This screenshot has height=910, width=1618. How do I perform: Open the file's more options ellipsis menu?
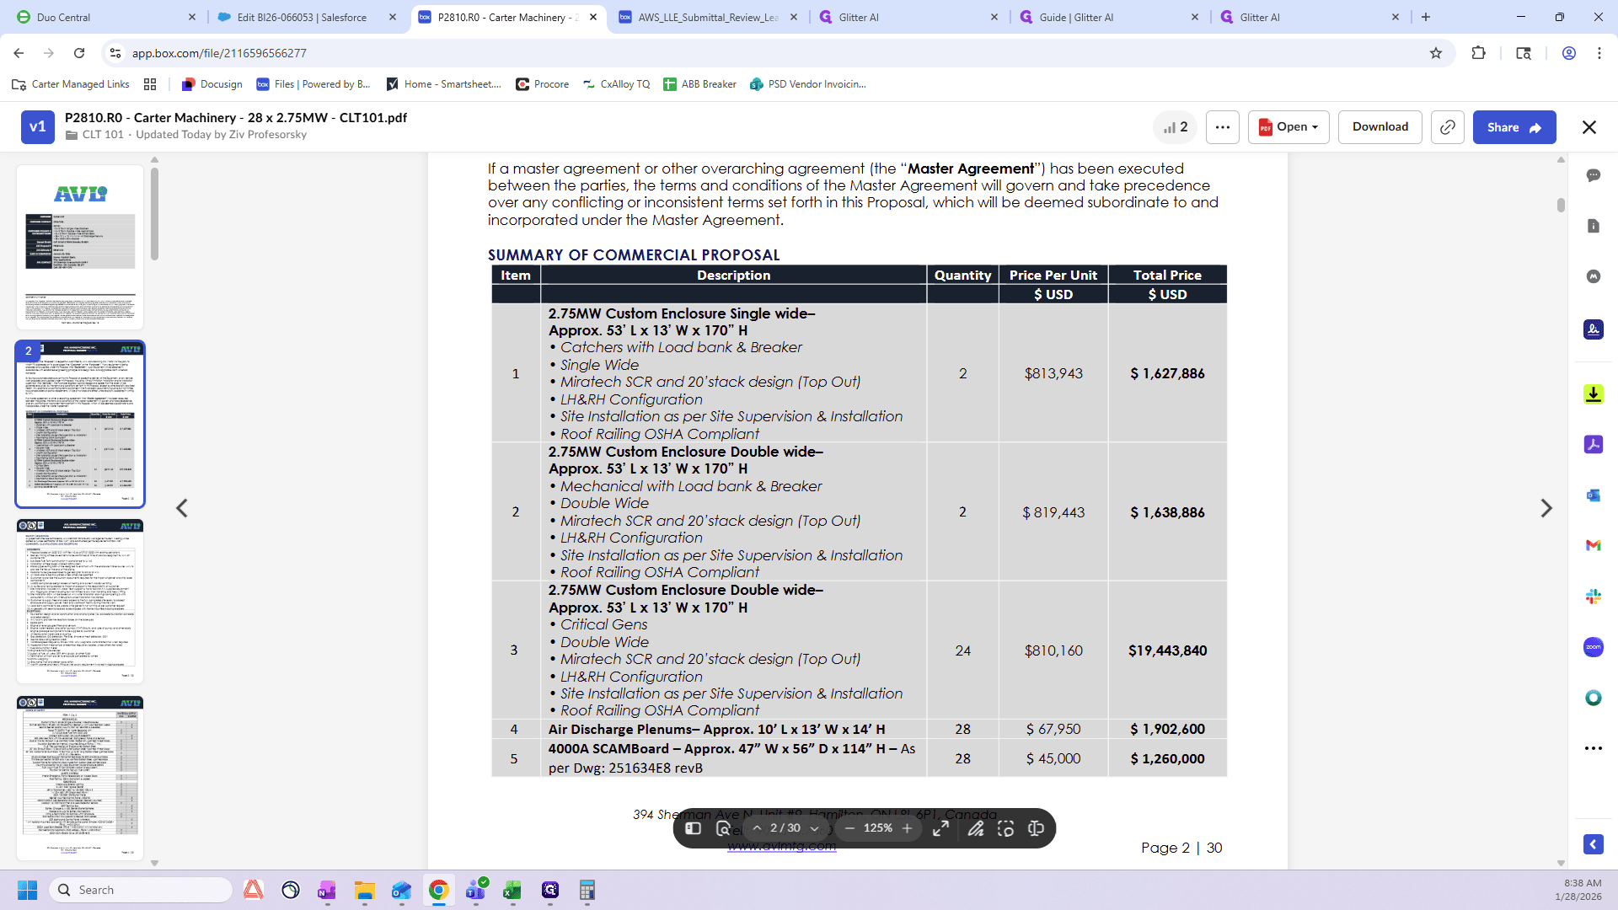click(x=1223, y=127)
